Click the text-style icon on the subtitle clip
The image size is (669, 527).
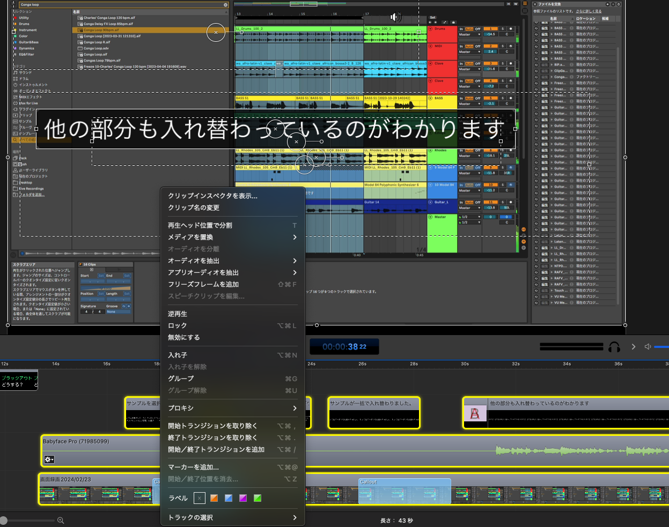(475, 414)
